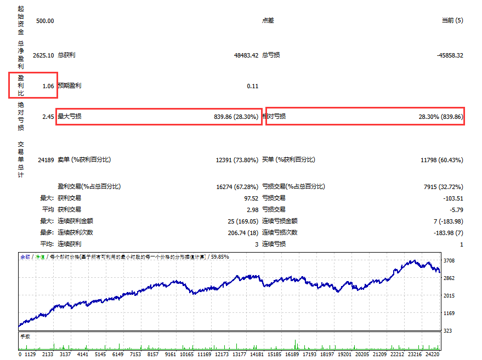Click the 手数 lots panel label

pos(25,336)
